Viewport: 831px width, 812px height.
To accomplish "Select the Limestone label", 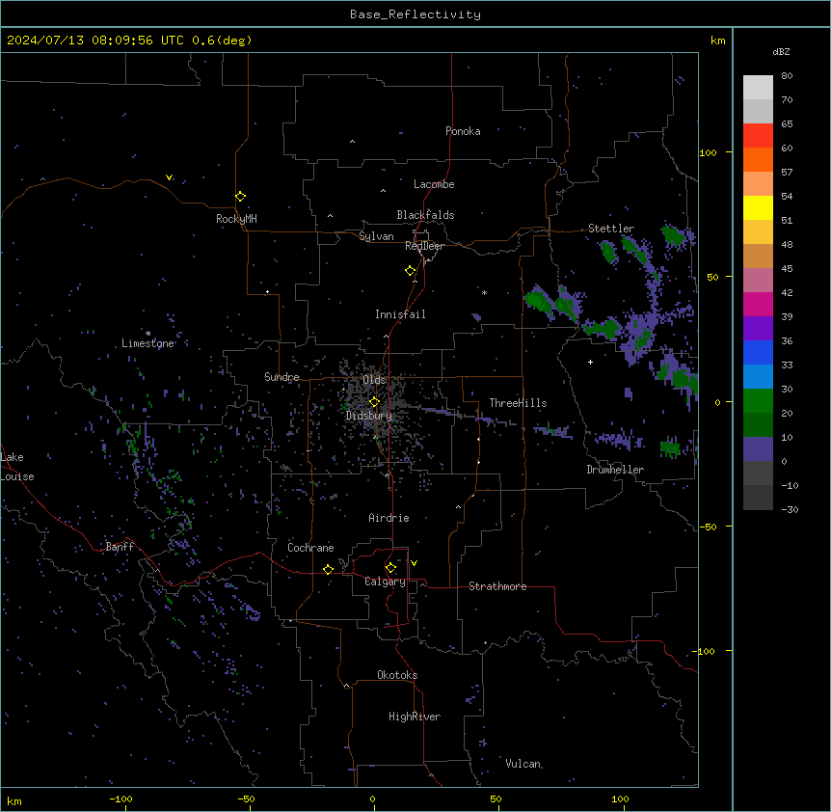I will point(147,343).
